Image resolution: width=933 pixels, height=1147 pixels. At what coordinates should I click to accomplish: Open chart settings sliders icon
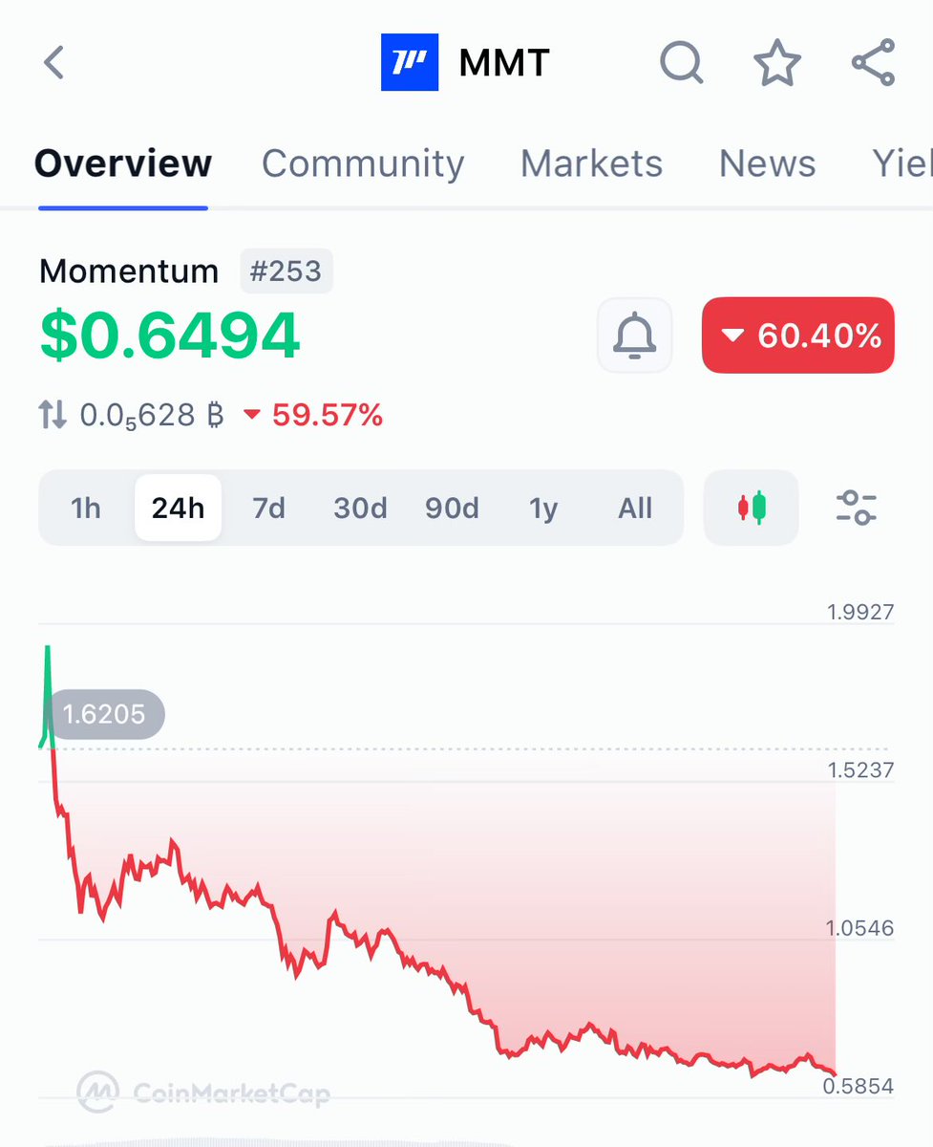856,508
